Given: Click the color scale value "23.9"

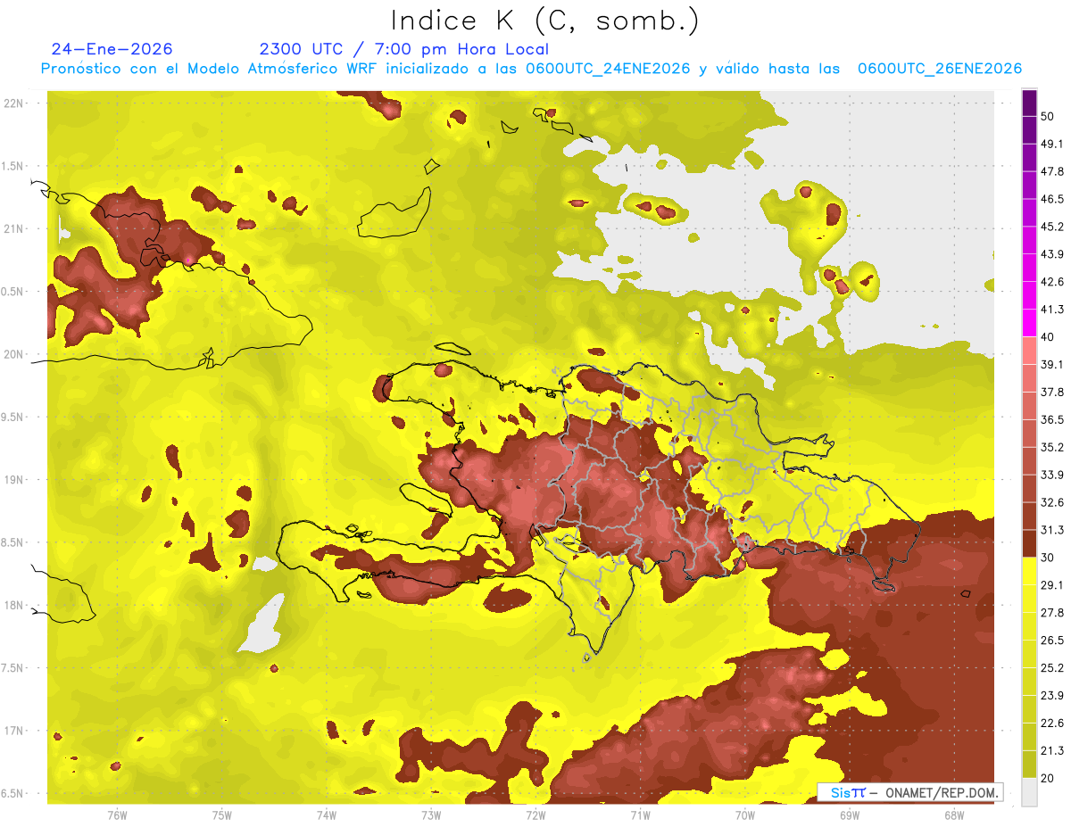Looking at the screenshot, I should click(1052, 695).
